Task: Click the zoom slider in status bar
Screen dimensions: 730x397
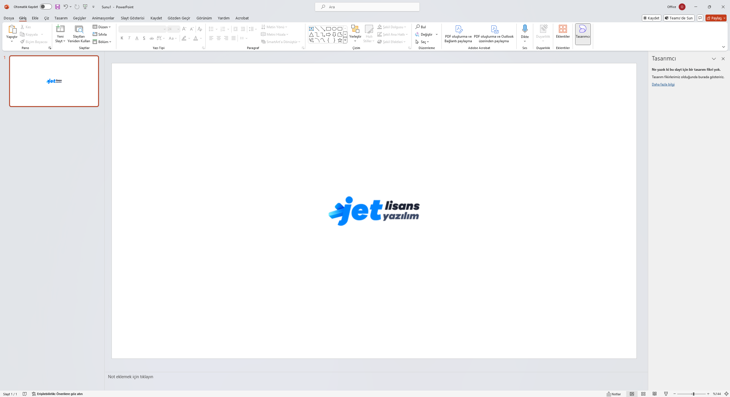Action: pos(693,394)
